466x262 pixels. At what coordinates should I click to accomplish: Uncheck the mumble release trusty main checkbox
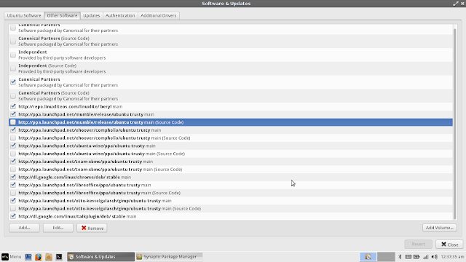[13, 114]
